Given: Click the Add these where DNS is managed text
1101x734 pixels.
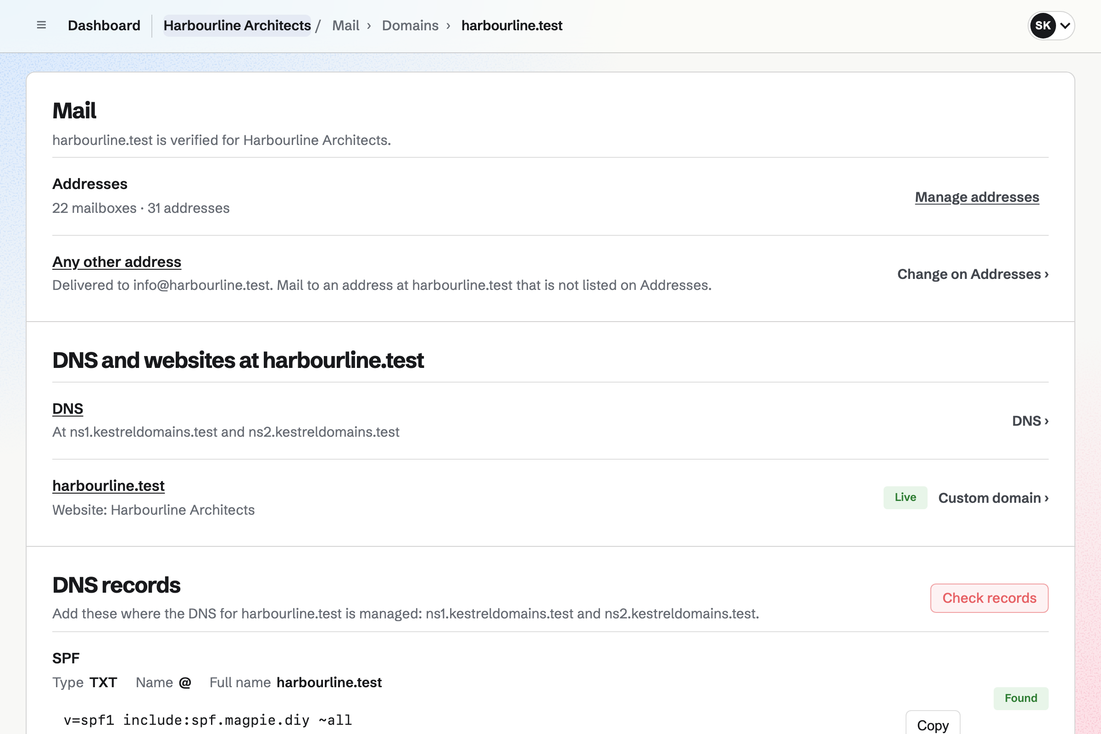Looking at the screenshot, I should pyautogui.click(x=406, y=614).
